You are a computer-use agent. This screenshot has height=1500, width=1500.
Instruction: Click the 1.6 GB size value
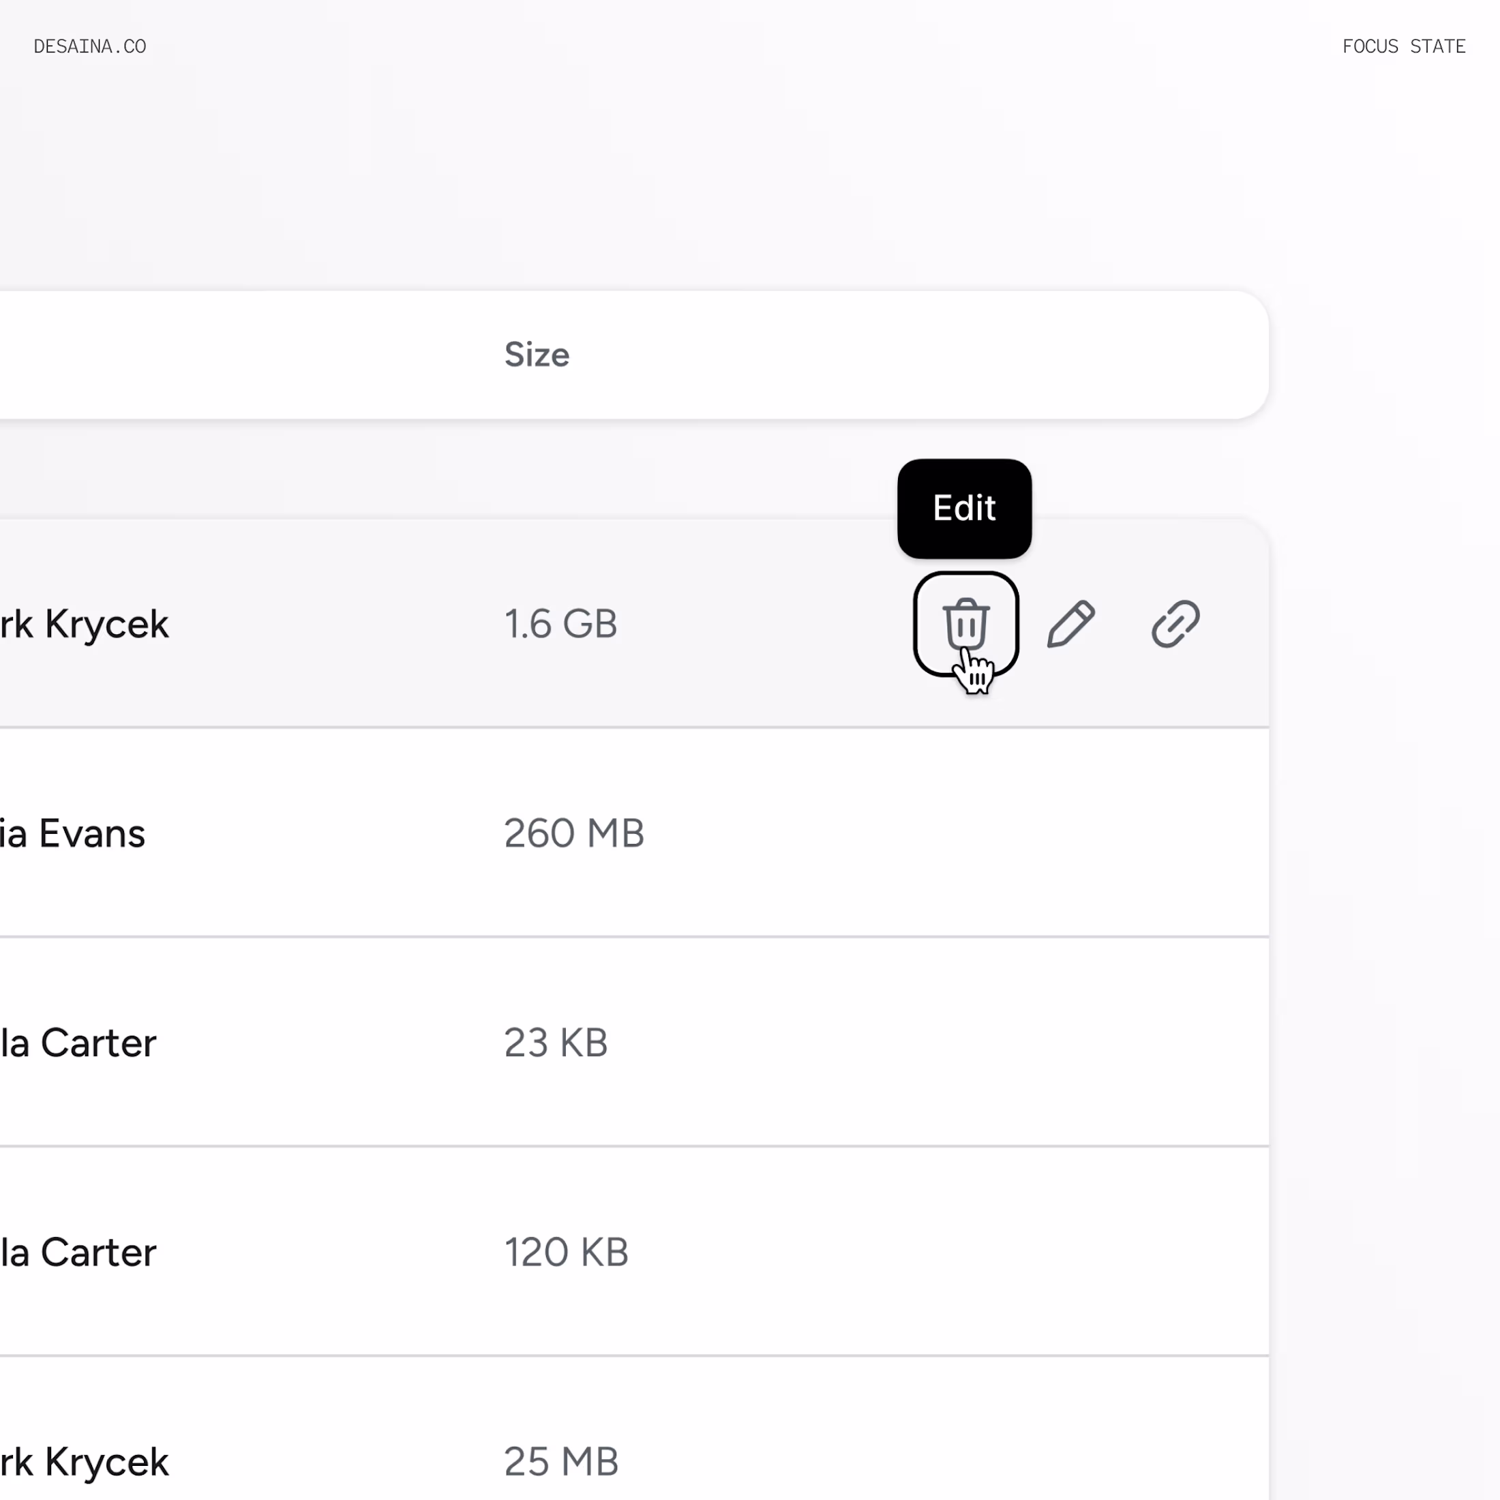pyautogui.click(x=560, y=625)
